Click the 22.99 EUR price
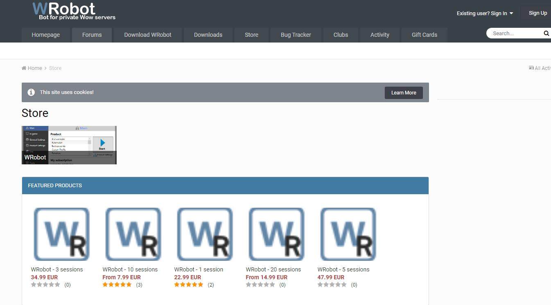 point(187,277)
